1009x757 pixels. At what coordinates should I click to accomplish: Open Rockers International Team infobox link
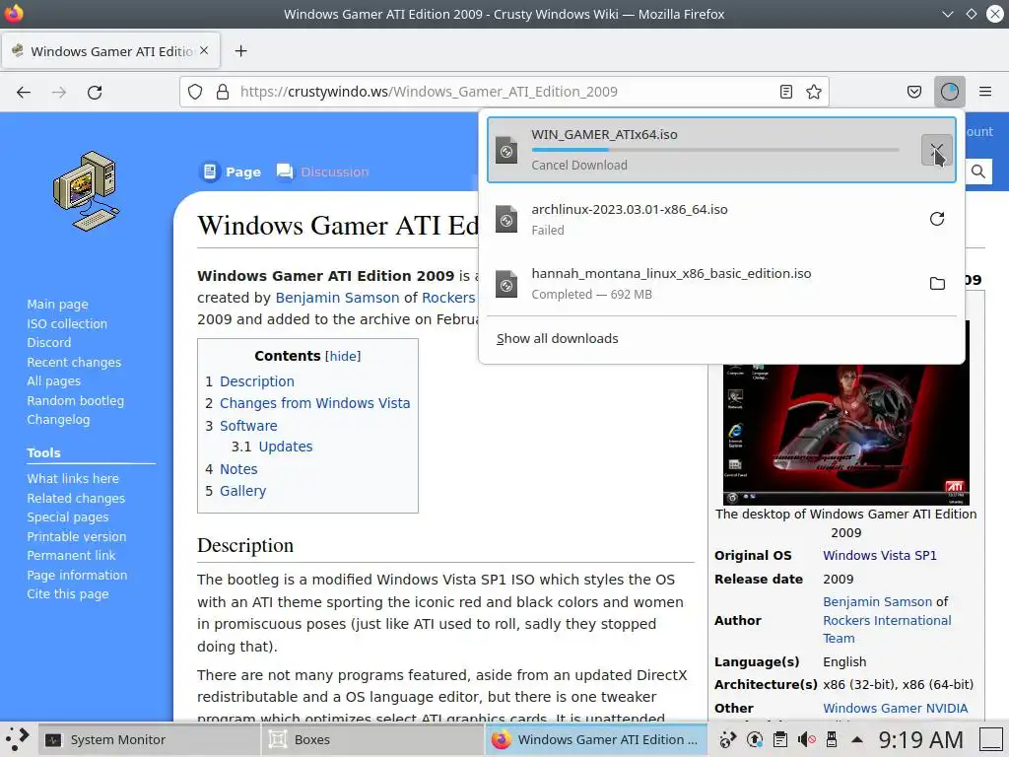coord(887,629)
